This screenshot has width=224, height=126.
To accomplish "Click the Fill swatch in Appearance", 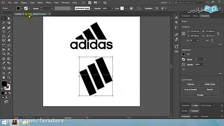I will [183, 54].
